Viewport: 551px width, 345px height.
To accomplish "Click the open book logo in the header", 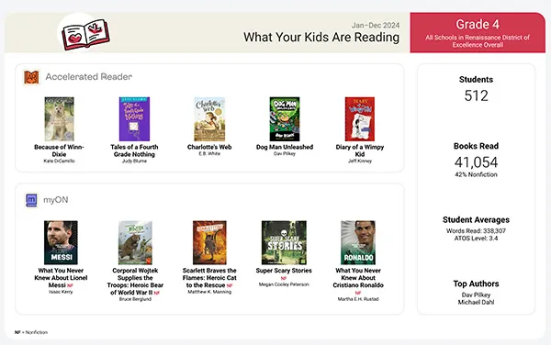I will [x=85, y=34].
